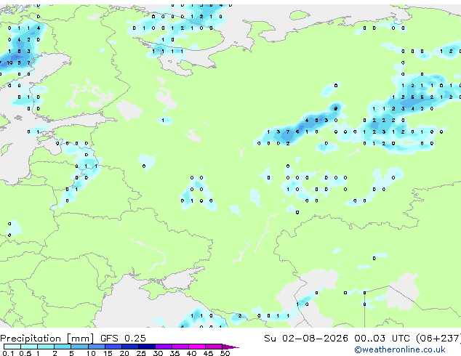Click the above-50 arrow tip of the legend
The image size is (461, 356).
point(230,347)
